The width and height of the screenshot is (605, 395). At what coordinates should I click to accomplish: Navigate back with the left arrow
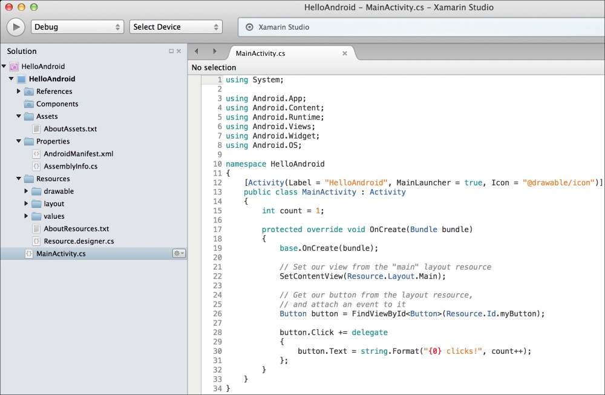coord(197,51)
